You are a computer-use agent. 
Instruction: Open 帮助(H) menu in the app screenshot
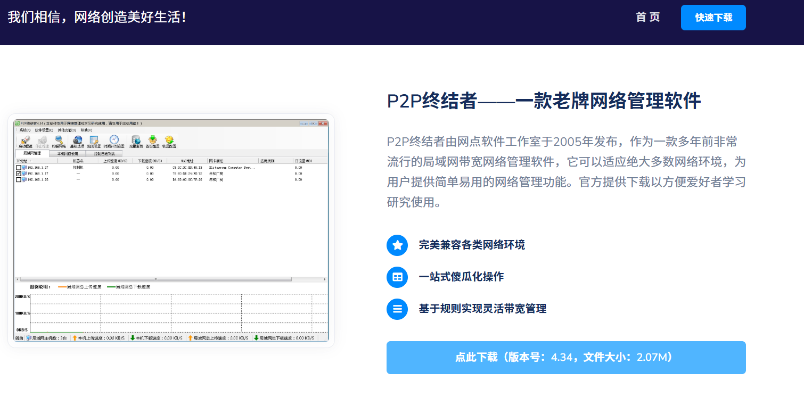(x=86, y=130)
